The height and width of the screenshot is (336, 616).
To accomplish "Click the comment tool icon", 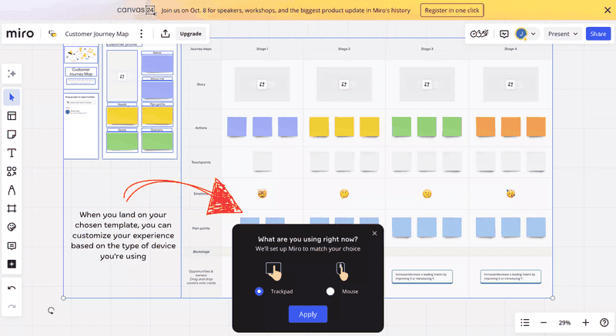I will point(12,246).
